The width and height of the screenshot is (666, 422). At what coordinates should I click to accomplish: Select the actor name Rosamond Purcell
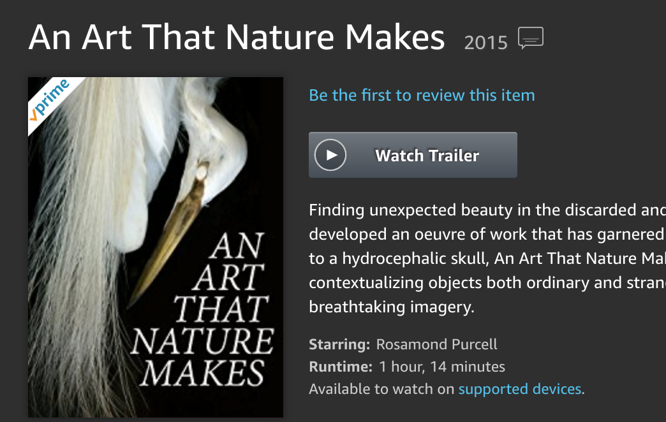pos(436,344)
